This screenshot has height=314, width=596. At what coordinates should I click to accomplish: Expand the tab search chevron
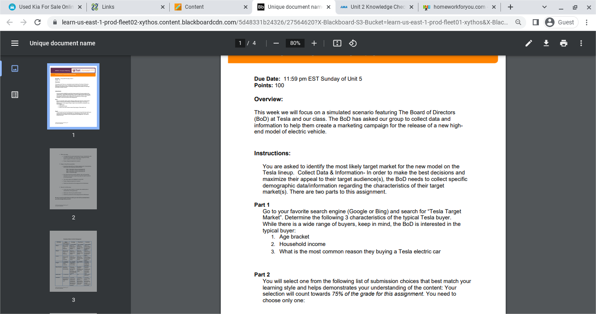[x=545, y=7]
